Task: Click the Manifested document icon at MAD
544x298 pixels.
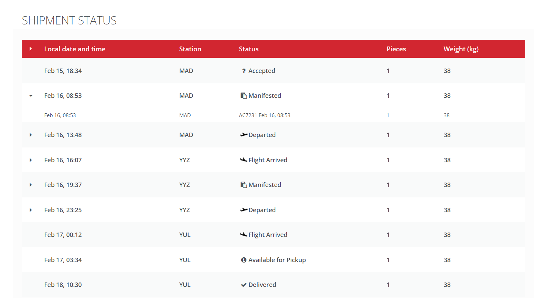Action: coord(244,96)
